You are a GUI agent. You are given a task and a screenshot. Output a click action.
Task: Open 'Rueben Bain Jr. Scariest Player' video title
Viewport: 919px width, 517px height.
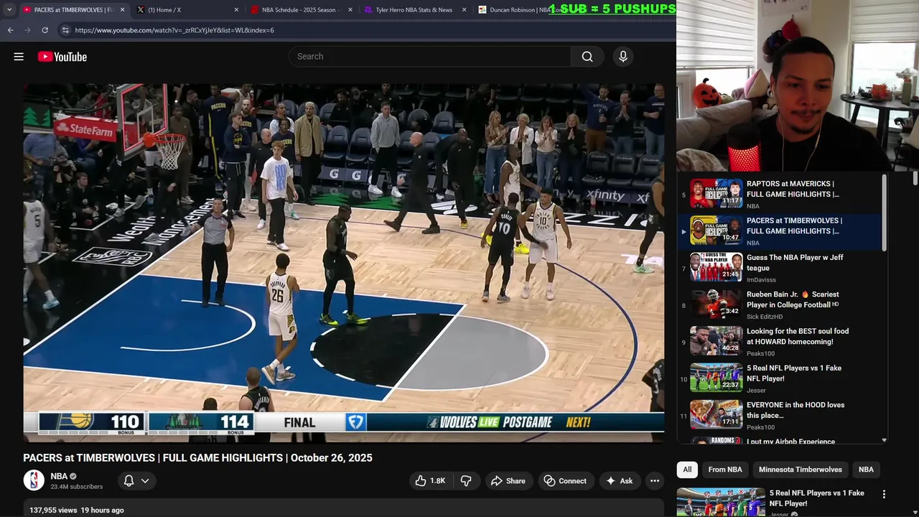[x=793, y=299]
